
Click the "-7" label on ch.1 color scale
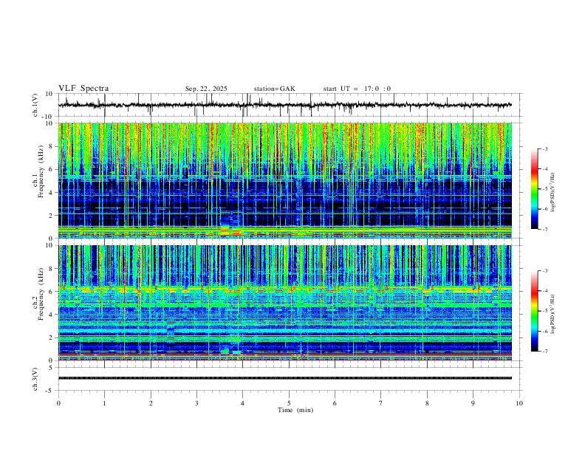tap(545, 230)
